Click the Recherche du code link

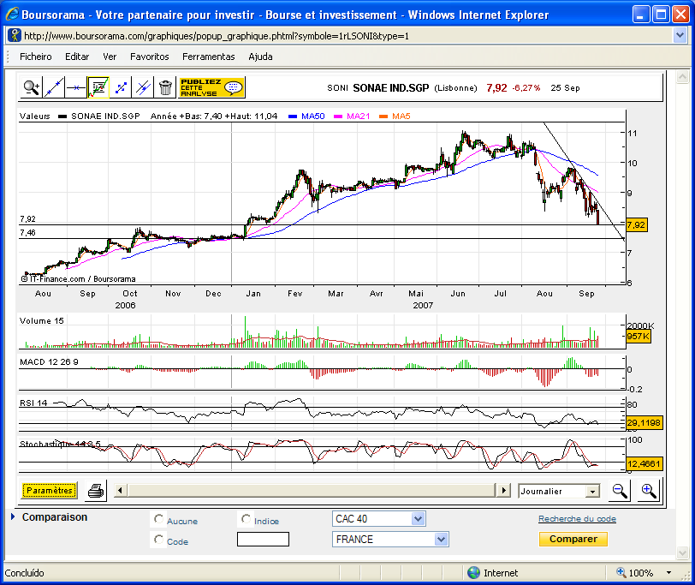[577, 519]
